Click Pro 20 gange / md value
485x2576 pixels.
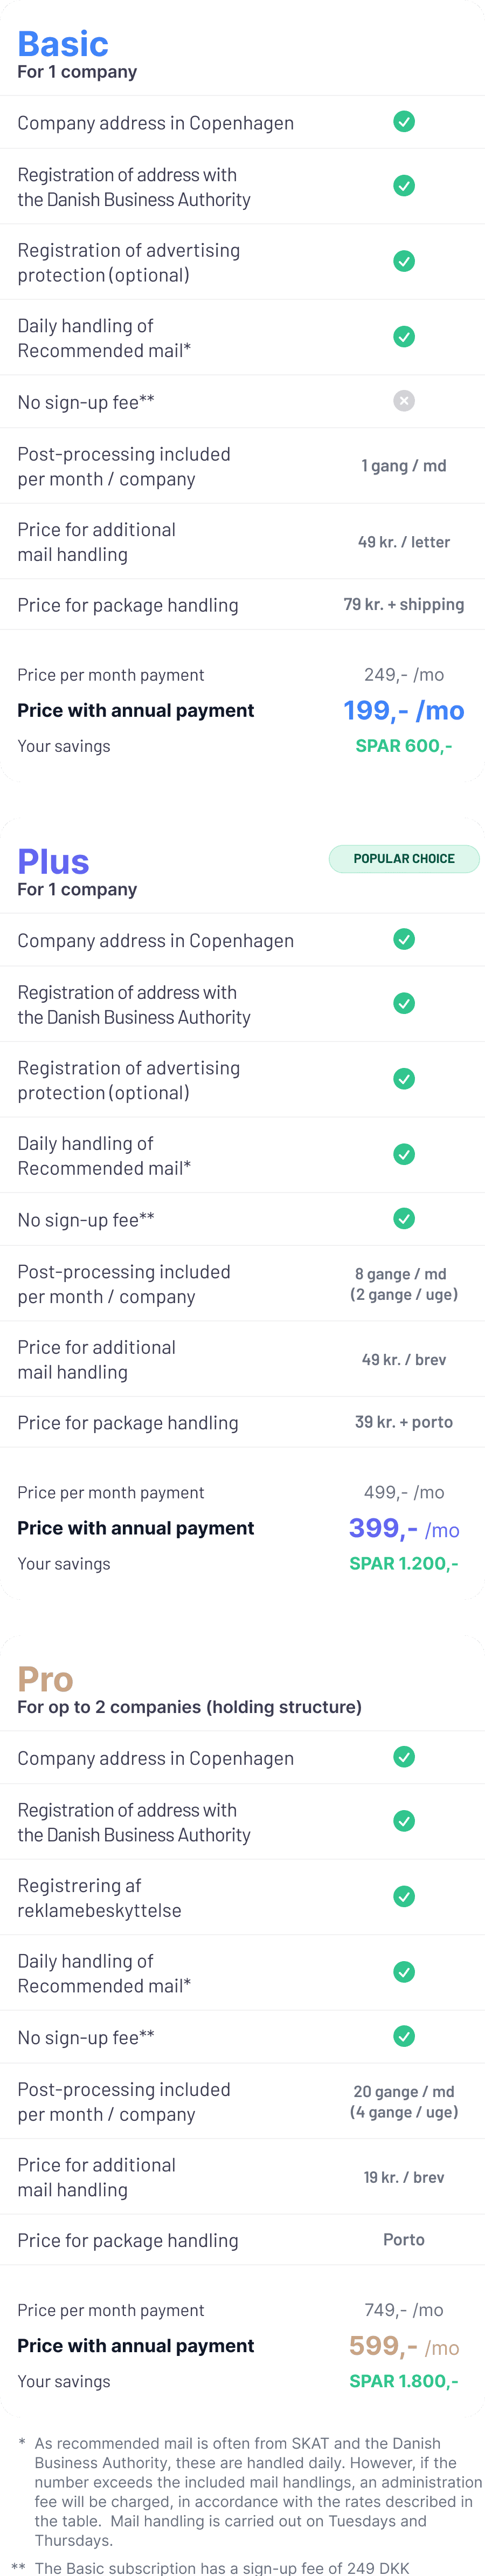click(x=404, y=2092)
